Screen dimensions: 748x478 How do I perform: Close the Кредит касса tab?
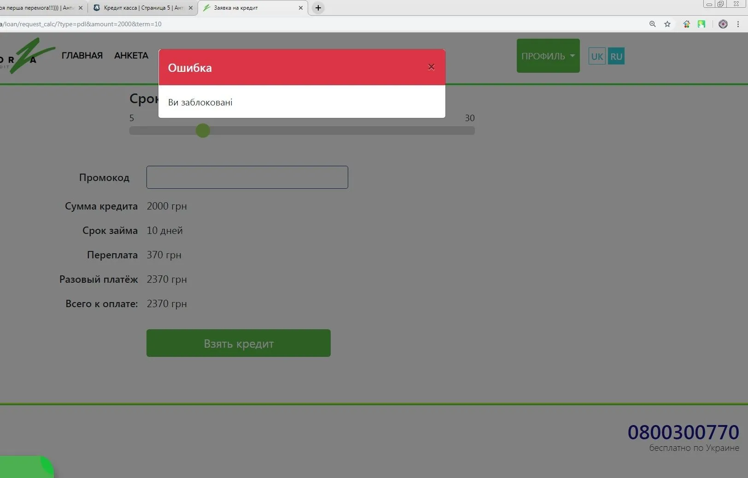[x=191, y=8]
